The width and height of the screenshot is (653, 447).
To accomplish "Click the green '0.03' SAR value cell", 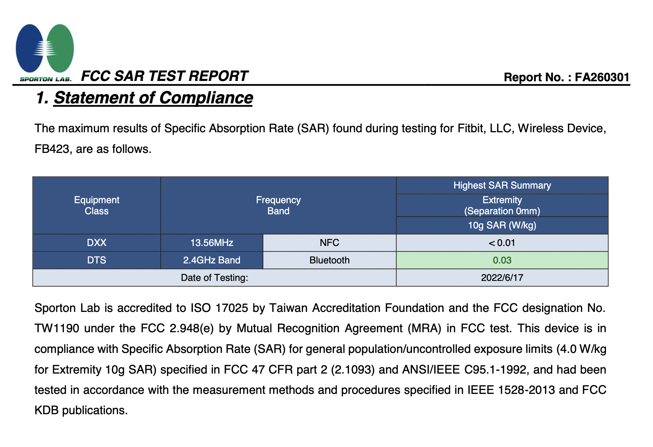I will [x=502, y=260].
